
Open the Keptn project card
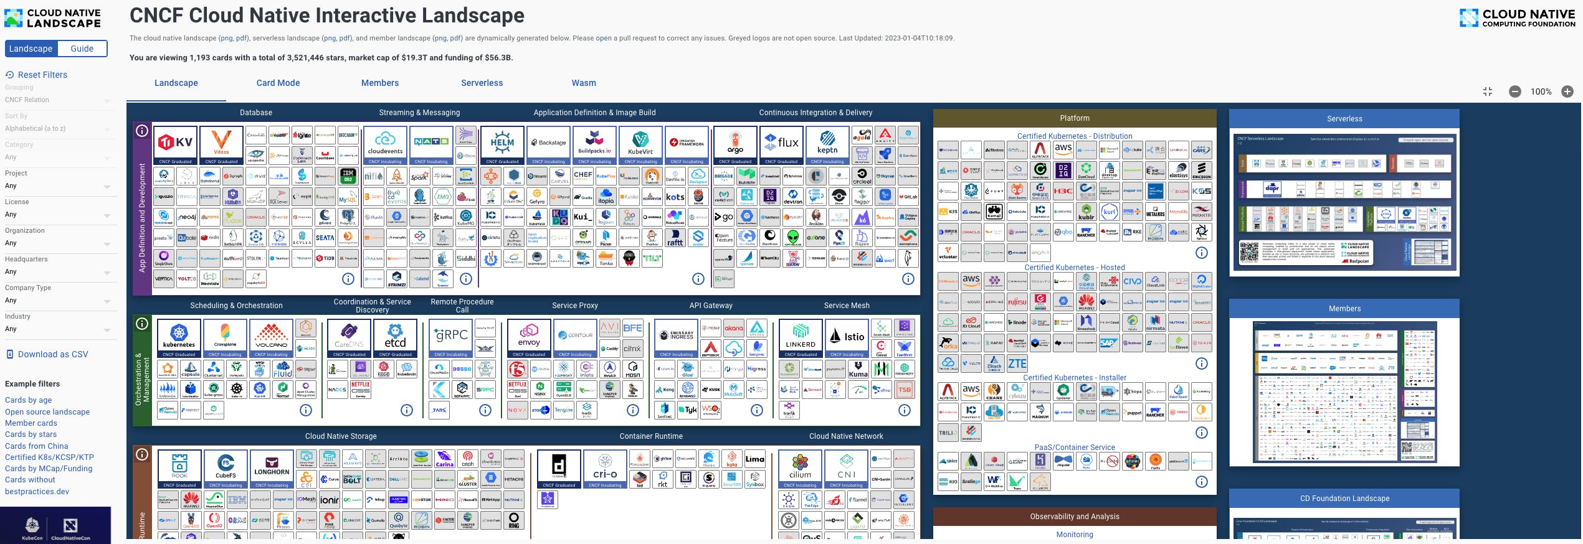pos(827,146)
